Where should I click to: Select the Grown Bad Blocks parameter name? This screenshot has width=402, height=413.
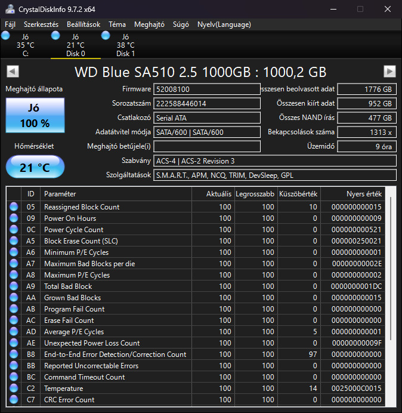pyautogui.click(x=72, y=298)
